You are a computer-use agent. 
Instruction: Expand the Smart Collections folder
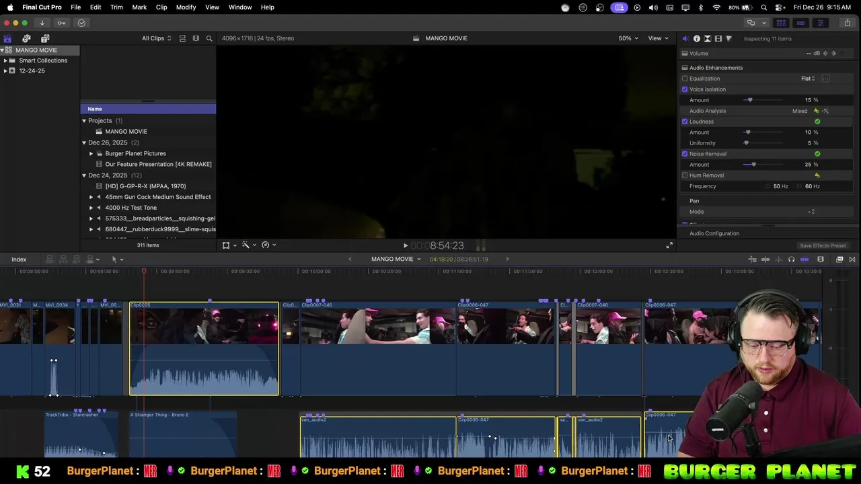pyautogui.click(x=5, y=61)
